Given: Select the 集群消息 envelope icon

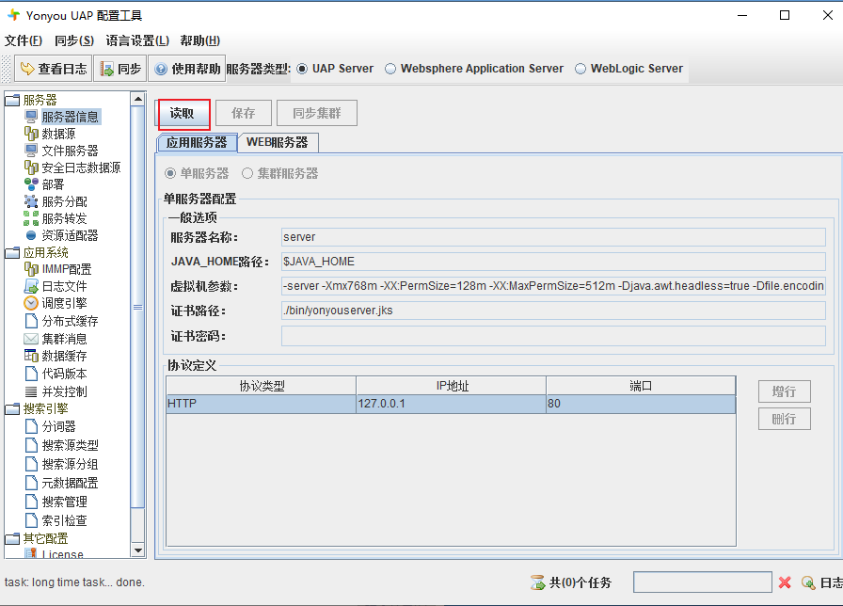Looking at the screenshot, I should 31,339.
